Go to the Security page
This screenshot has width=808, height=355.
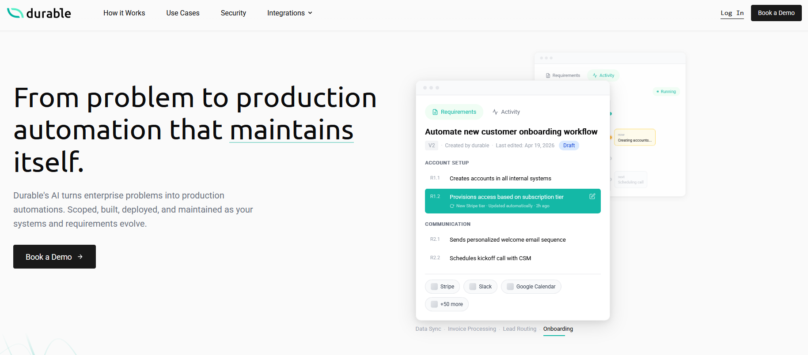tap(233, 13)
